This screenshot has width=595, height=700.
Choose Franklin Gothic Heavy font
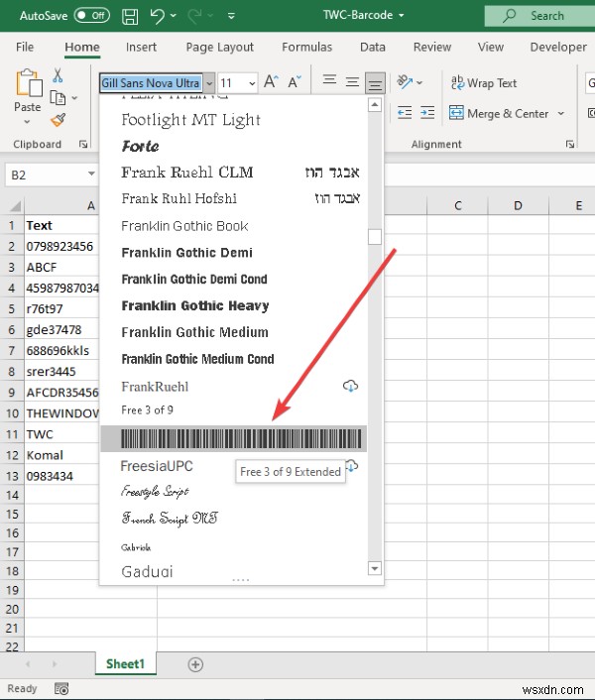pos(195,305)
